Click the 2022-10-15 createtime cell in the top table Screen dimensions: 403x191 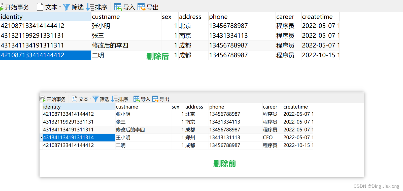(x=320, y=55)
